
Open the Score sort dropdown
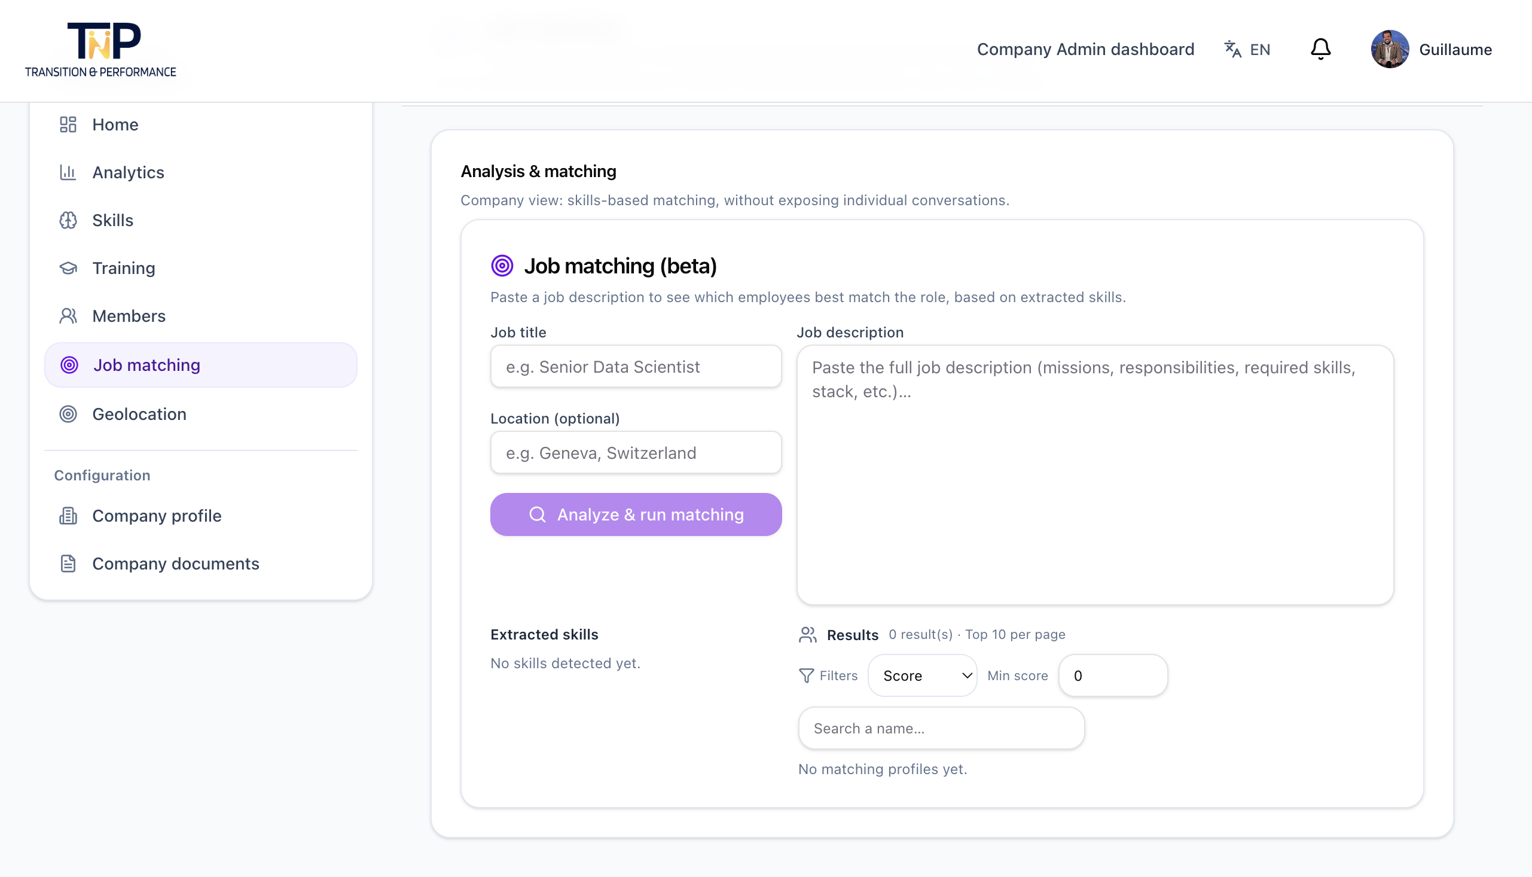click(922, 676)
